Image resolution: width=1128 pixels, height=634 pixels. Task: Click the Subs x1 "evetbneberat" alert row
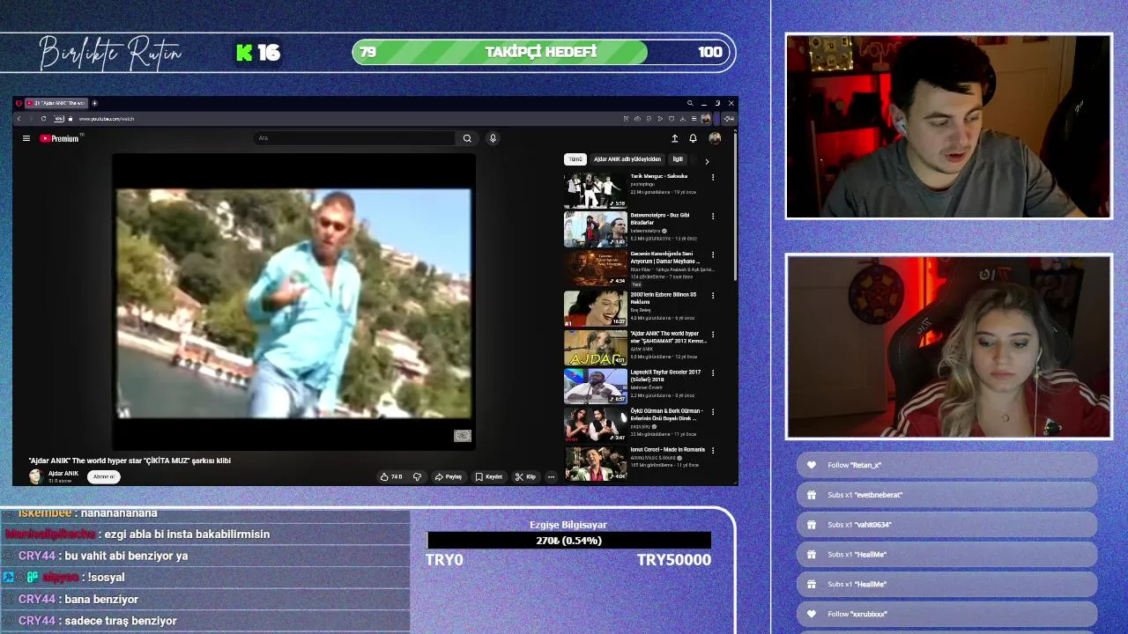pos(946,495)
